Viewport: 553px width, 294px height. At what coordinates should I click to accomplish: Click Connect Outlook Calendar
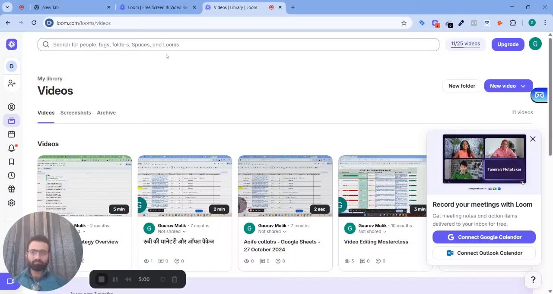click(x=484, y=253)
